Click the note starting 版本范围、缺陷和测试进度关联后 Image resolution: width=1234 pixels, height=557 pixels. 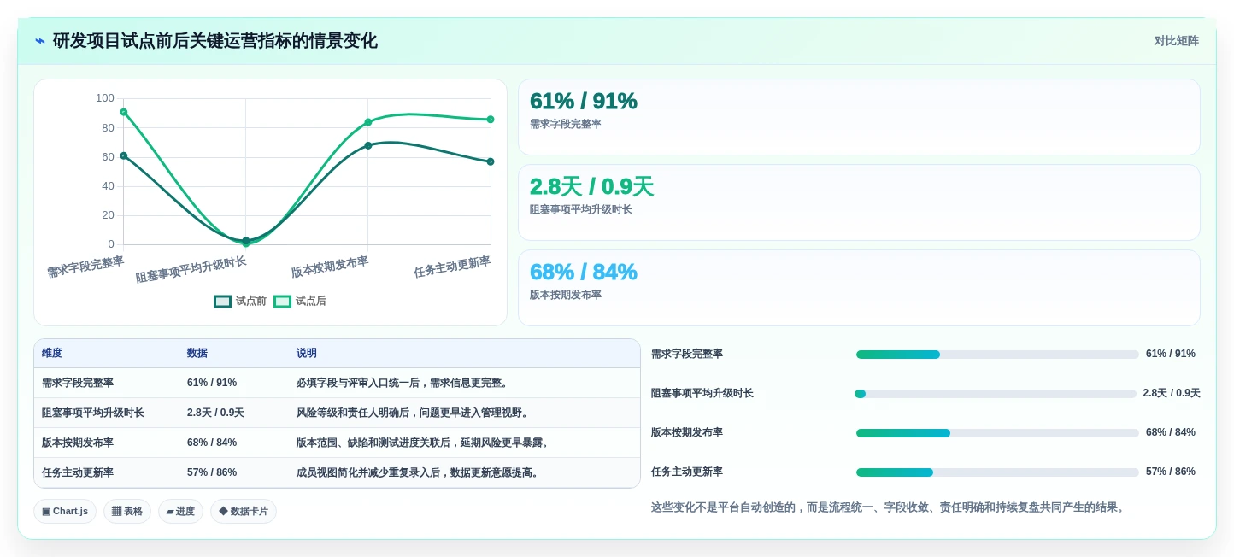point(425,443)
